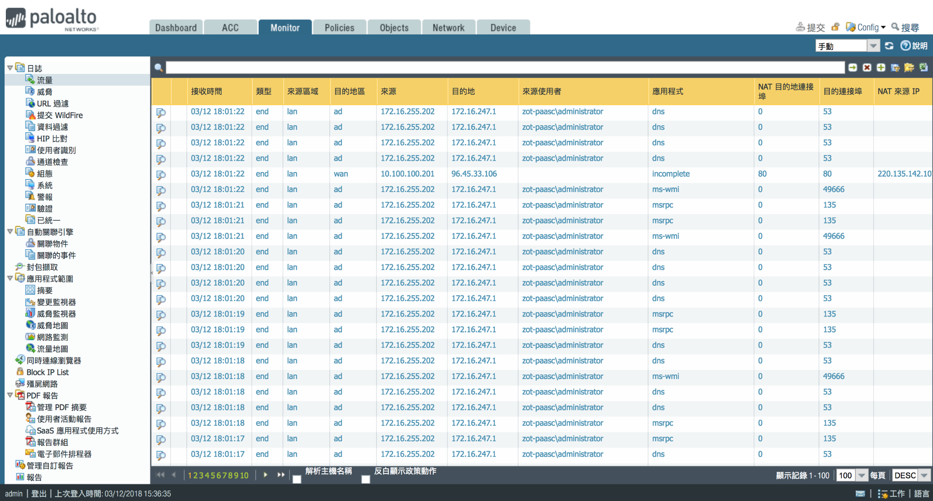The image size is (933, 501).
Task: Switch to the Objects tab
Action: tap(394, 28)
